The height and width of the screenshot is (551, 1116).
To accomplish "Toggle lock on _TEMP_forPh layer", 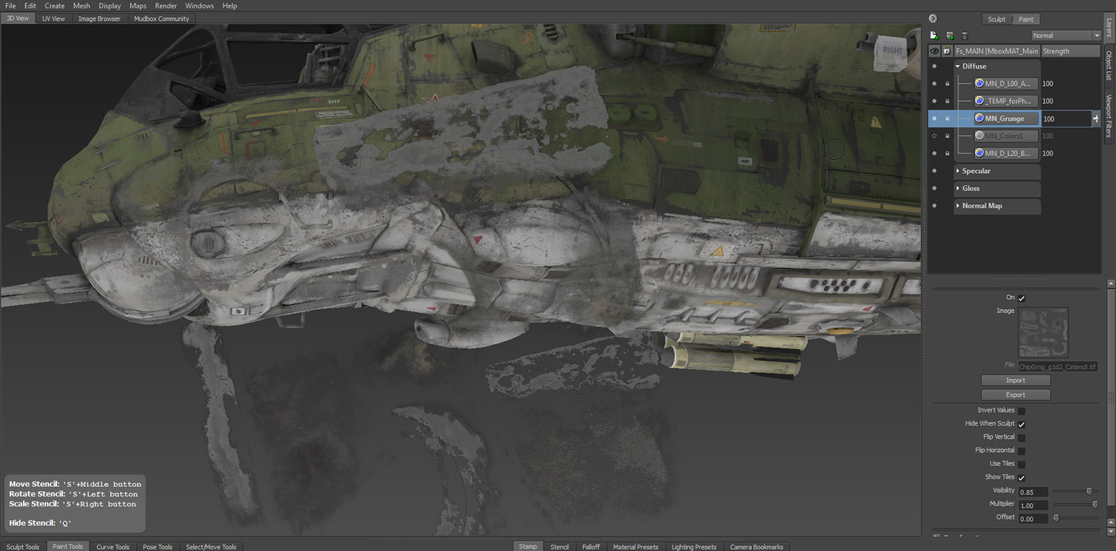I will pos(947,101).
